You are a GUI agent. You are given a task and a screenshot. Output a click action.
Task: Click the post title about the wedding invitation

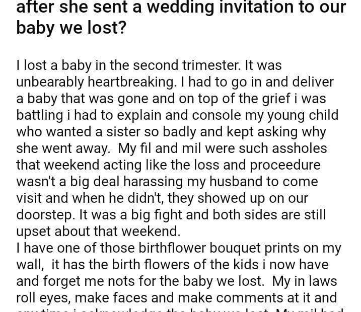(x=181, y=9)
